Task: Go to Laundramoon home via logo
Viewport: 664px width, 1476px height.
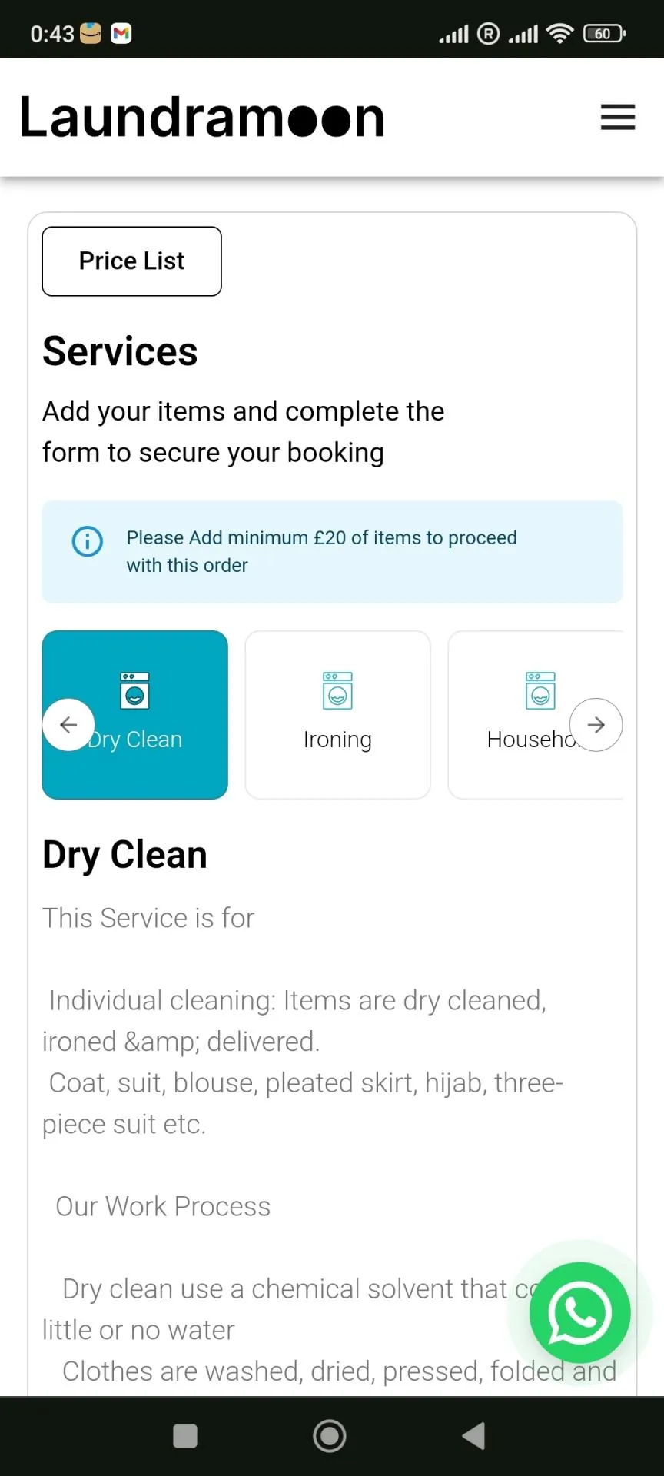Action: pyautogui.click(x=201, y=118)
